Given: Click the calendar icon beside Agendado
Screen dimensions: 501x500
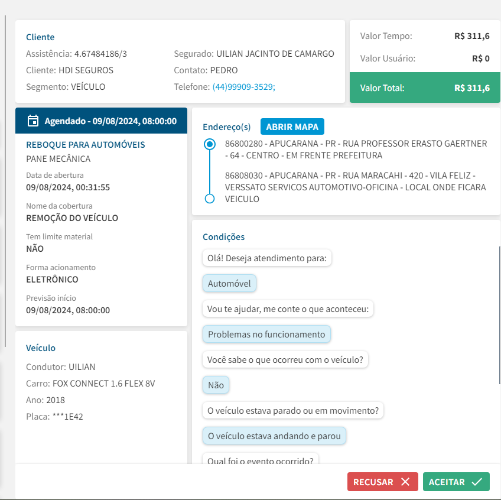Looking at the screenshot, I should 33,121.
